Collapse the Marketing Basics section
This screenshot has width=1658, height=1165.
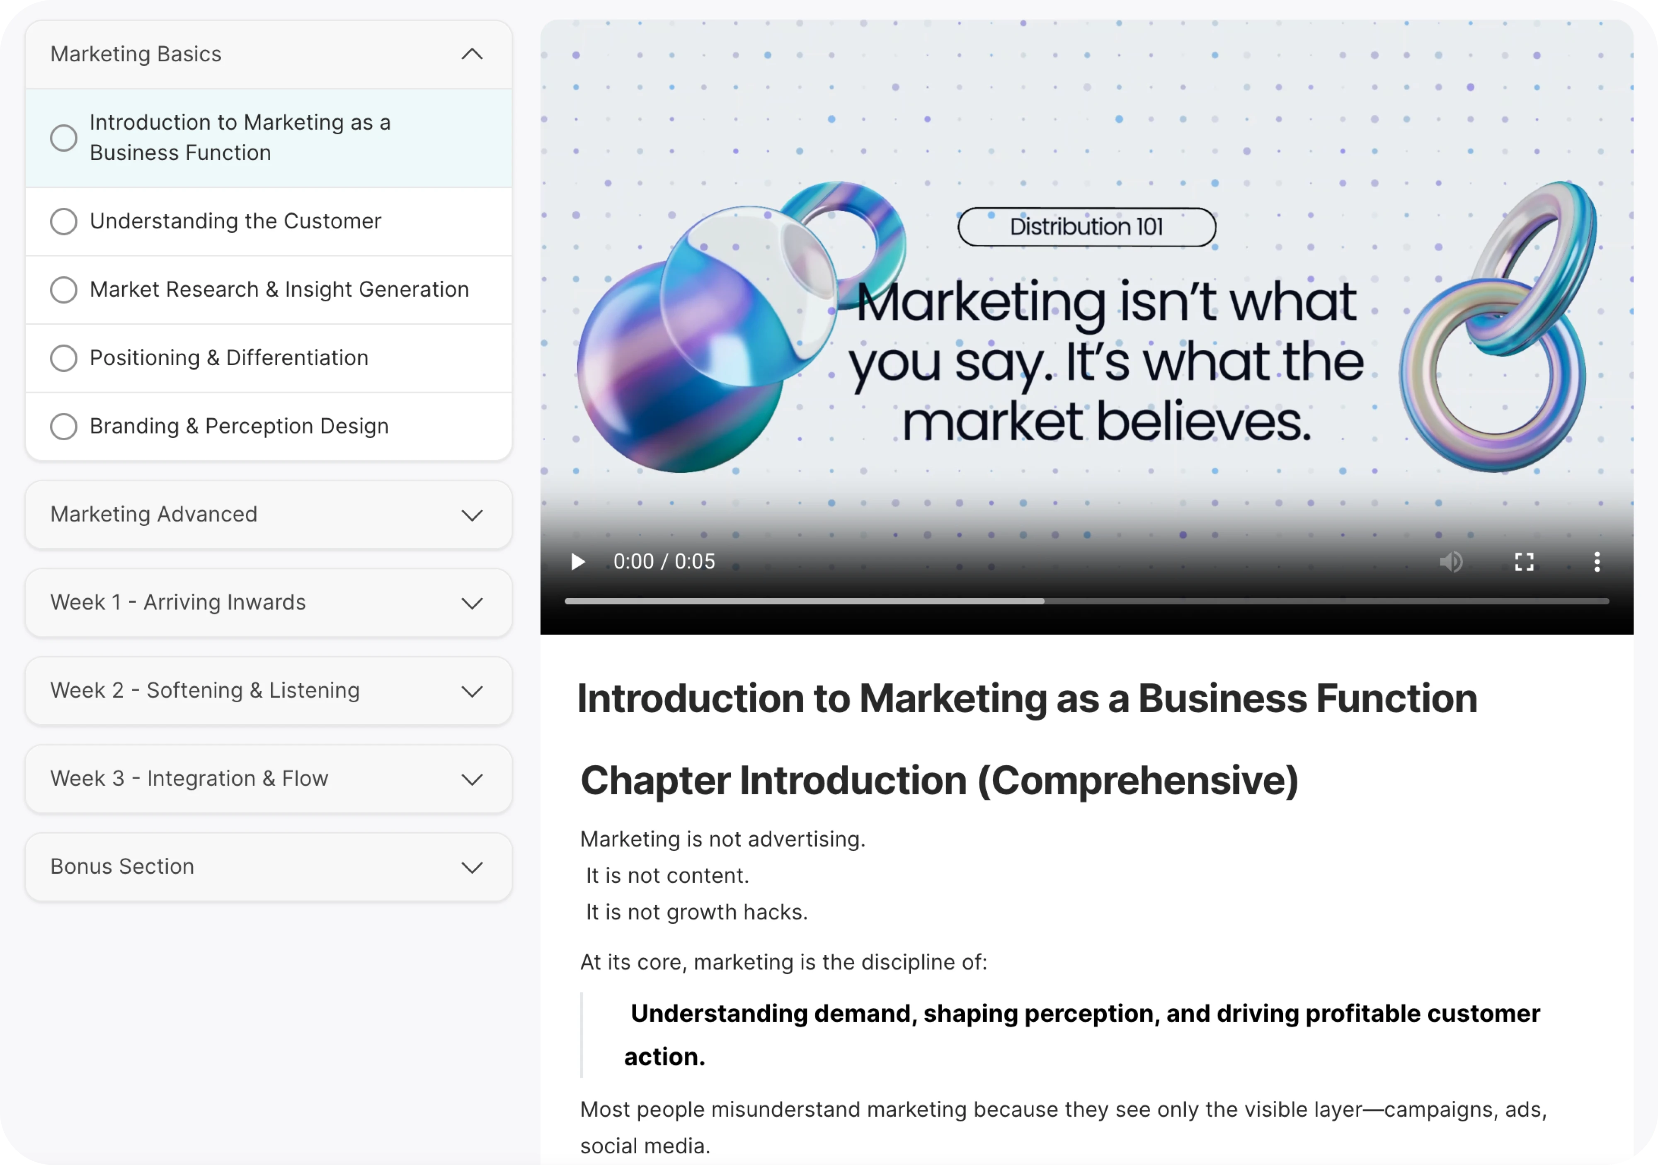point(472,53)
